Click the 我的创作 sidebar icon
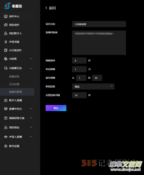 pos(6,25)
